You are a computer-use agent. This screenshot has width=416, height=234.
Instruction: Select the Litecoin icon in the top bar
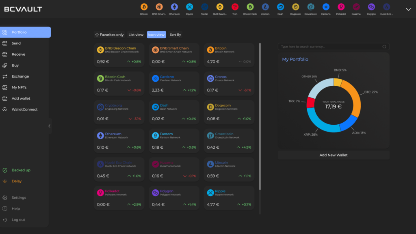pos(265,7)
